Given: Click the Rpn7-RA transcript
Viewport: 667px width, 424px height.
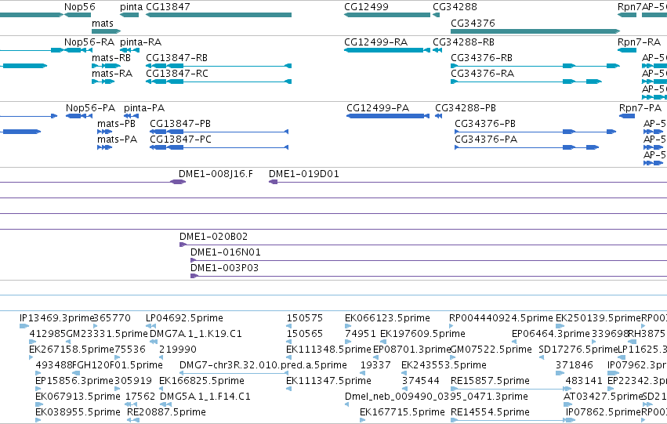Looking at the screenshot, I should [x=627, y=50].
